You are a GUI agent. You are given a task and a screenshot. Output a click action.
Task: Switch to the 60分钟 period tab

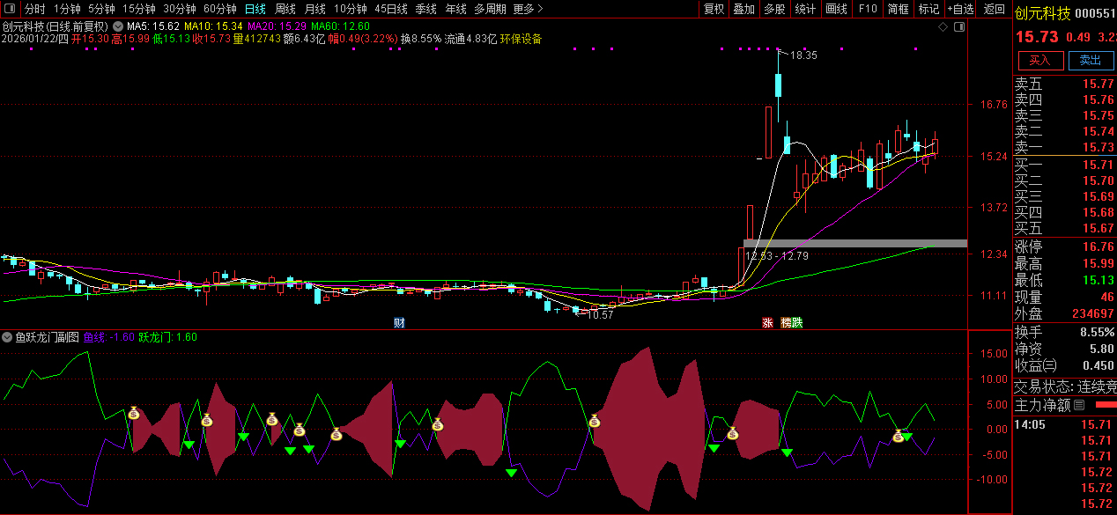coord(219,9)
